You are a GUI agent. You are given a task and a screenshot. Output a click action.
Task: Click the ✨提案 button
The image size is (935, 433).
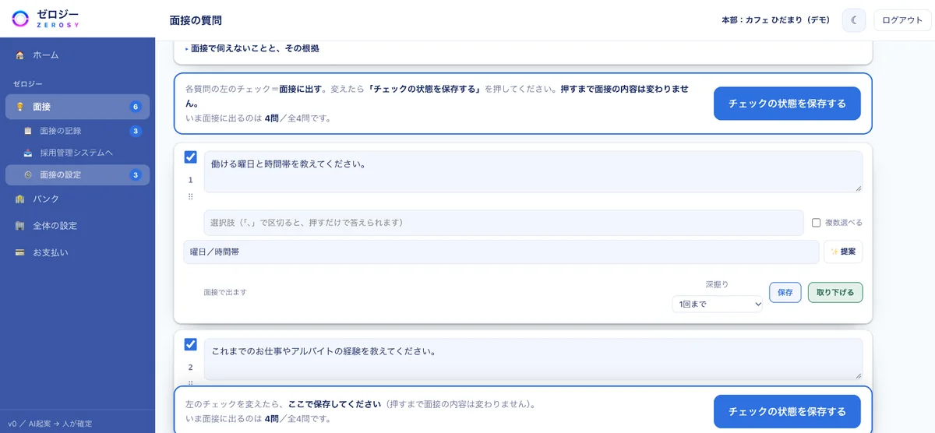point(843,252)
